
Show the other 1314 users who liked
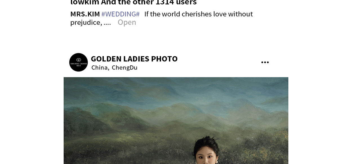point(149,2)
